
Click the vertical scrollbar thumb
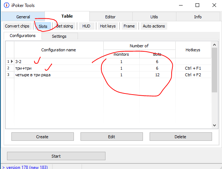[x=215, y=70]
